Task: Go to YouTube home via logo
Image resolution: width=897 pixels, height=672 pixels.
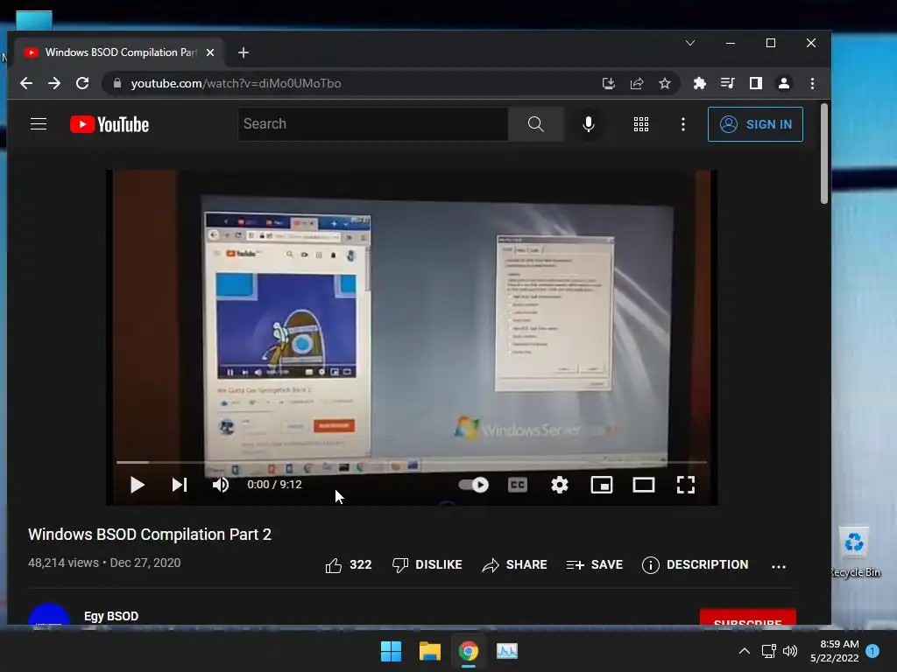Action: pyautogui.click(x=109, y=124)
